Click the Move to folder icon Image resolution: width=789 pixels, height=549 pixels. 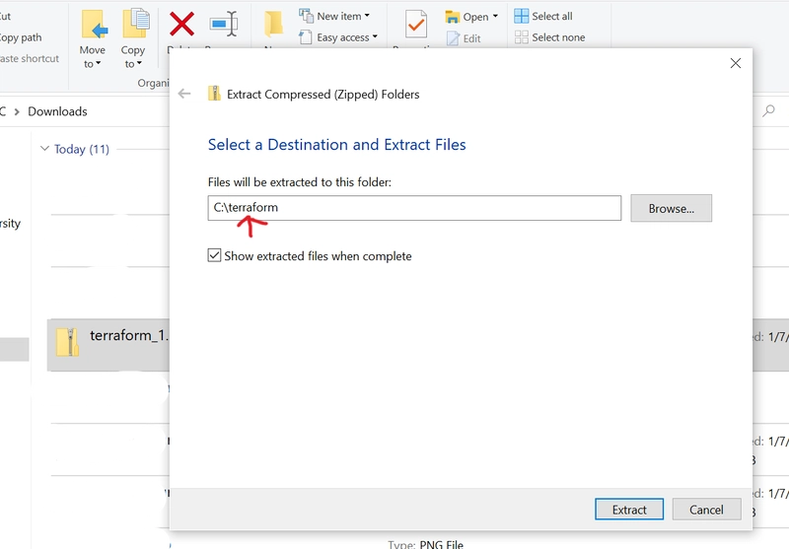[94, 24]
